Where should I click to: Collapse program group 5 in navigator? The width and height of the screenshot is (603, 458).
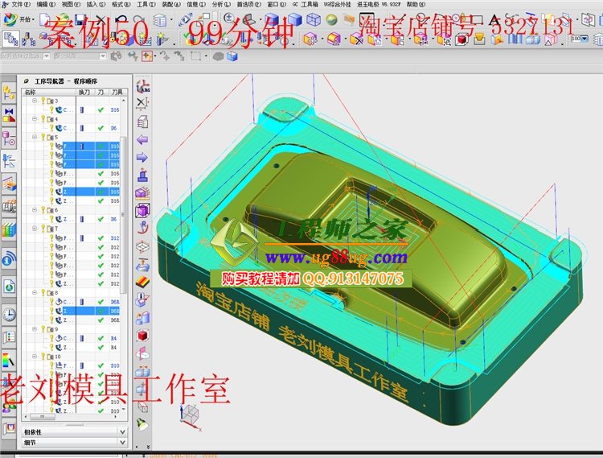click(x=35, y=137)
